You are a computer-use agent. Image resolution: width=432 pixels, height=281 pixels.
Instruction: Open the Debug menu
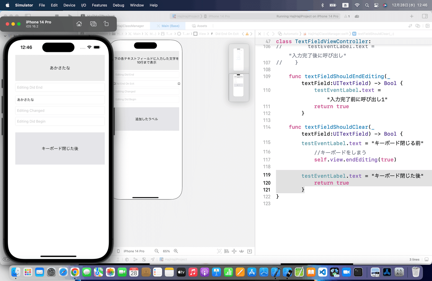(x=118, y=5)
